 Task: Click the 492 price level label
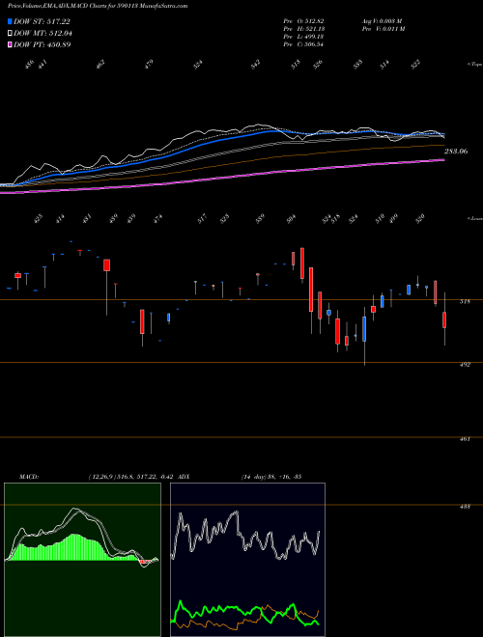(x=467, y=365)
